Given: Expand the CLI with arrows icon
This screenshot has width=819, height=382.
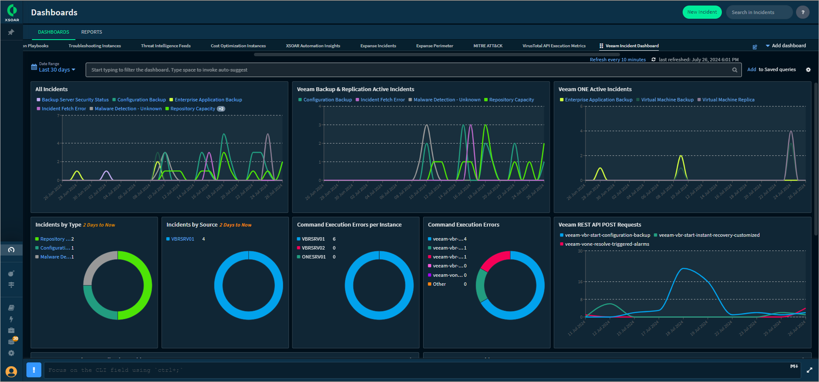Looking at the screenshot, I should tap(810, 370).
